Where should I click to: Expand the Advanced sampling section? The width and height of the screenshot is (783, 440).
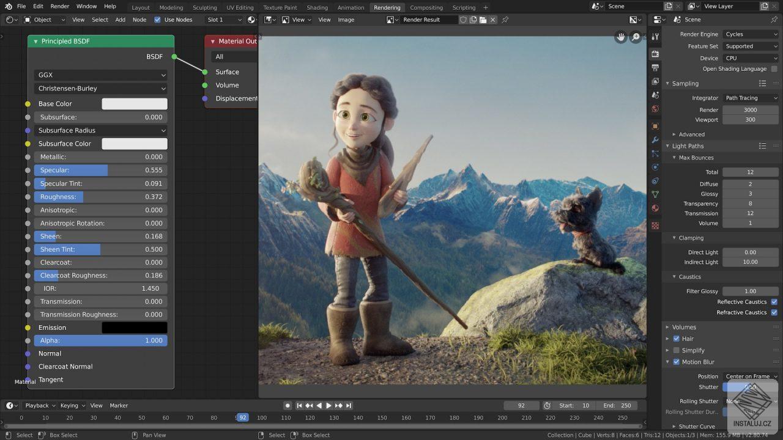(691, 134)
